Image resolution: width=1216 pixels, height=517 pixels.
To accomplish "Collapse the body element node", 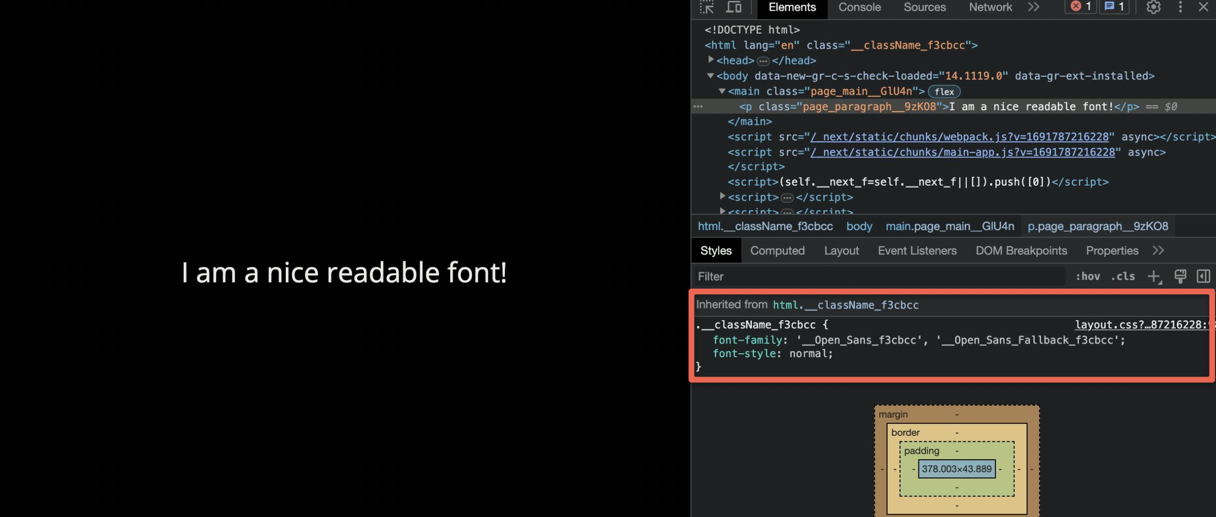I will point(710,76).
